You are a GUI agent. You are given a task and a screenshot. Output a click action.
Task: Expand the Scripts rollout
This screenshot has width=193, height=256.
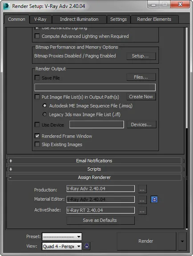point(94,169)
